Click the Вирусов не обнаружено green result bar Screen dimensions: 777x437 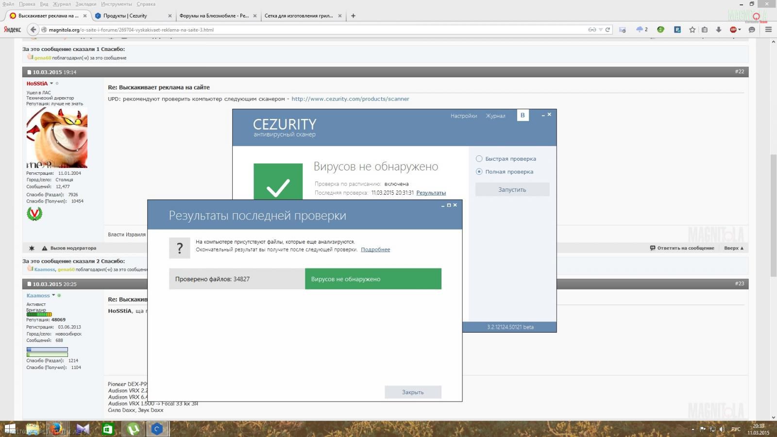point(373,279)
